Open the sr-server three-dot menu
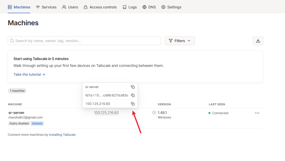The width and height of the screenshot is (285, 161). (x=257, y=113)
